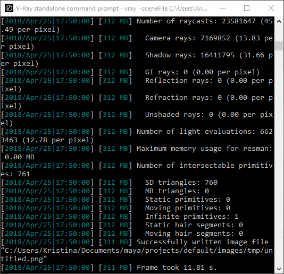Open the V-Ray logo system menu icon
Viewport: 284px width, 274px height.
coord(9,8)
